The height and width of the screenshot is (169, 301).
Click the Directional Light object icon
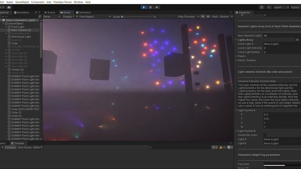tap(9, 37)
